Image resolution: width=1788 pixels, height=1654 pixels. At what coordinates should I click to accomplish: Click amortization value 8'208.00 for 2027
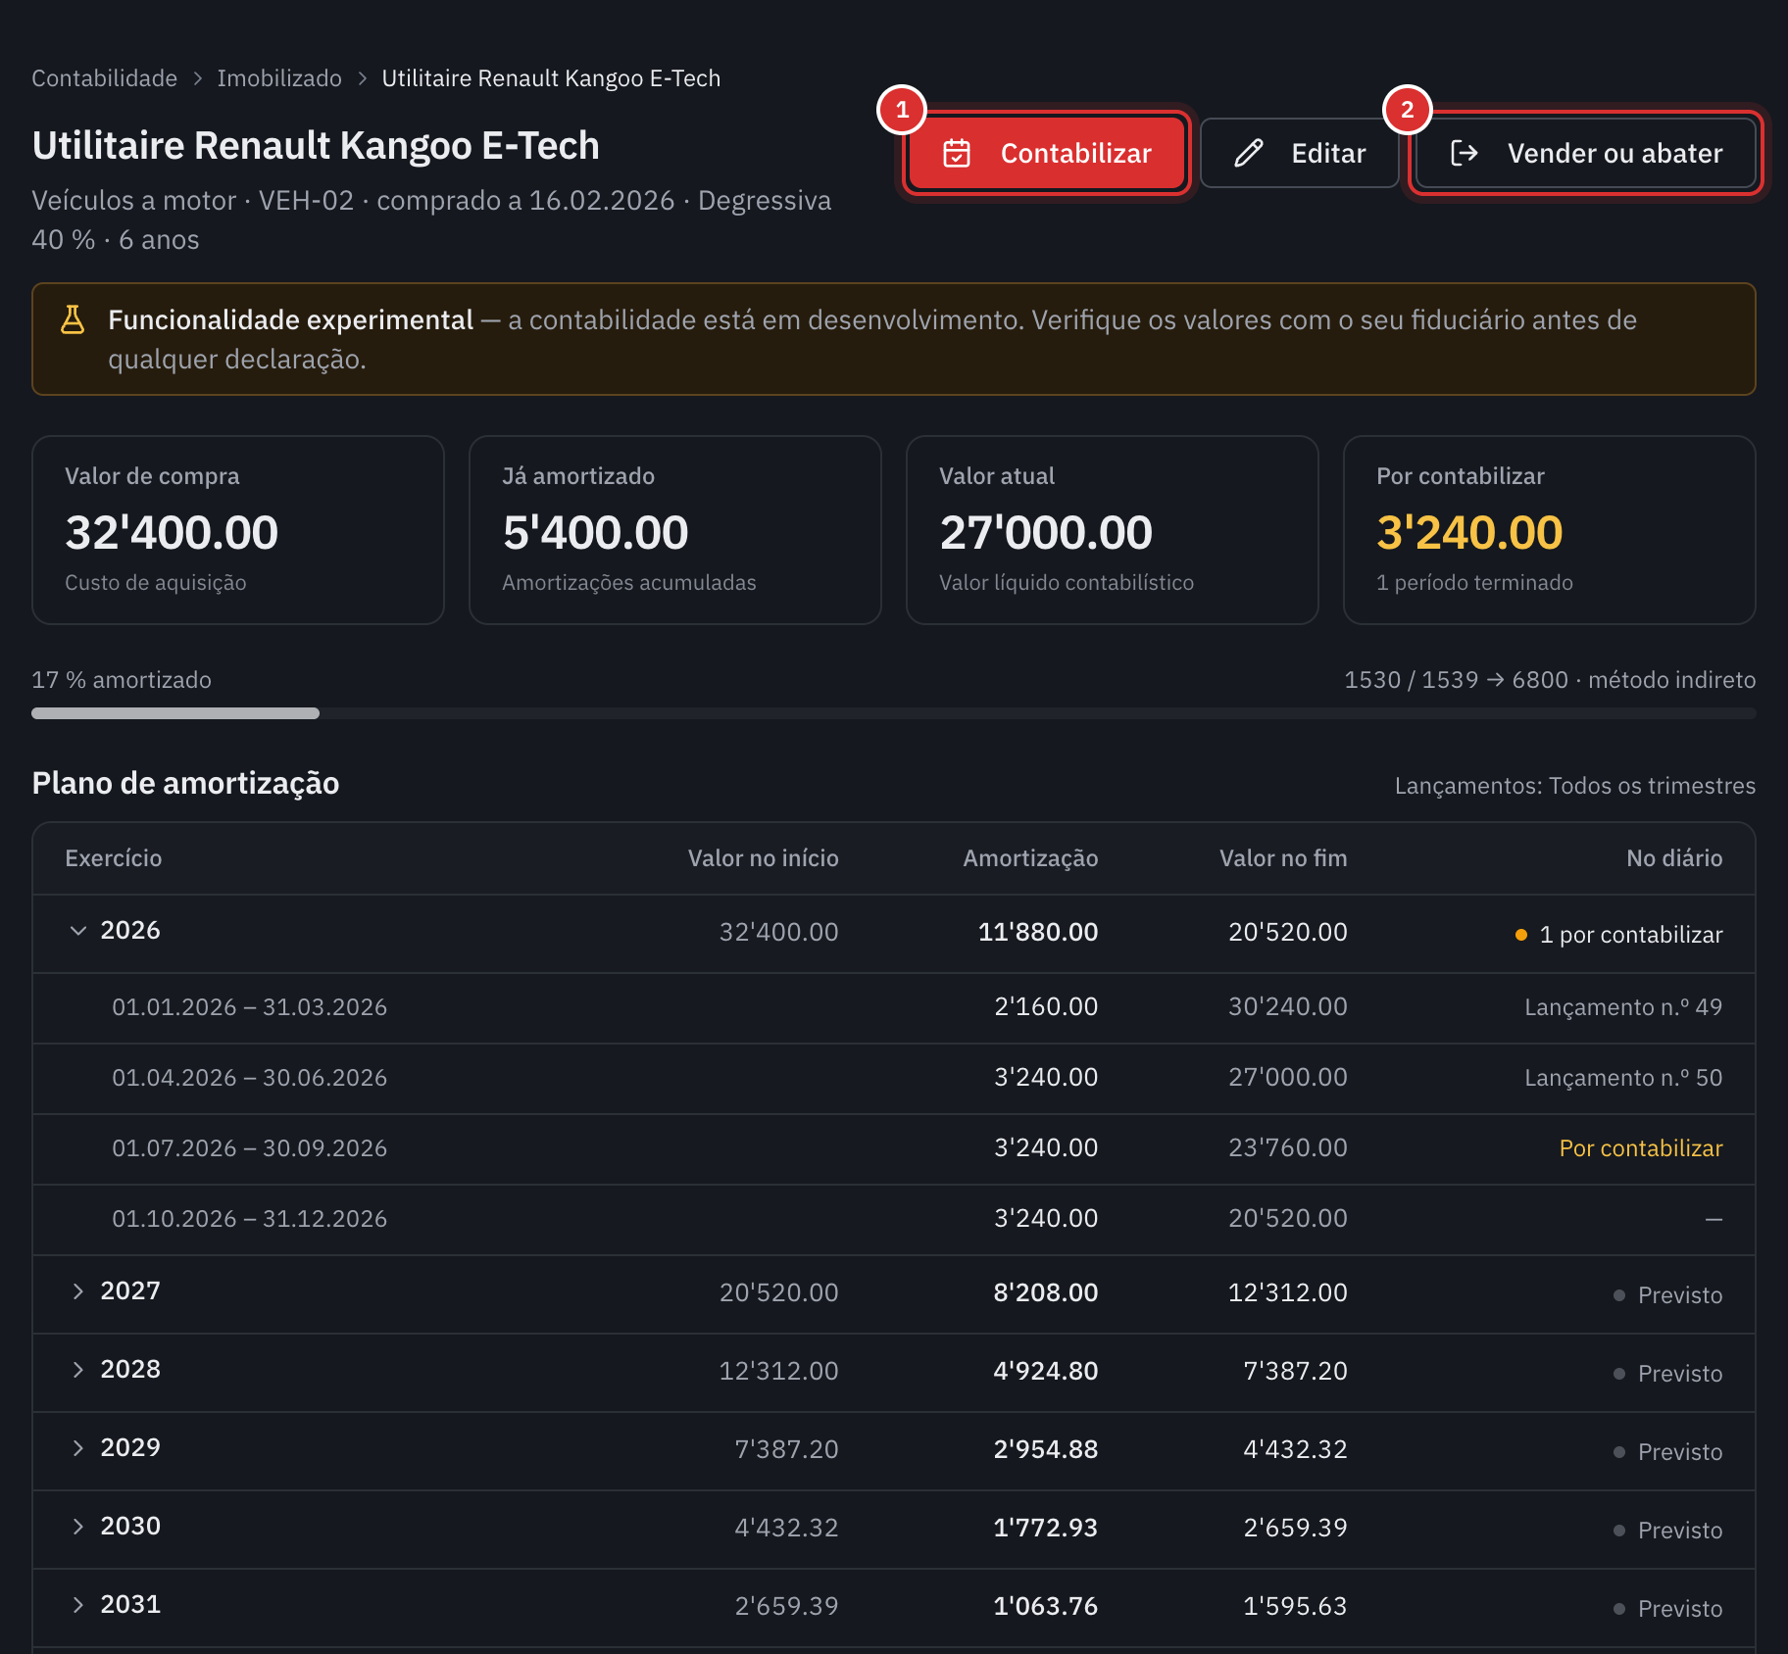coord(1046,1292)
